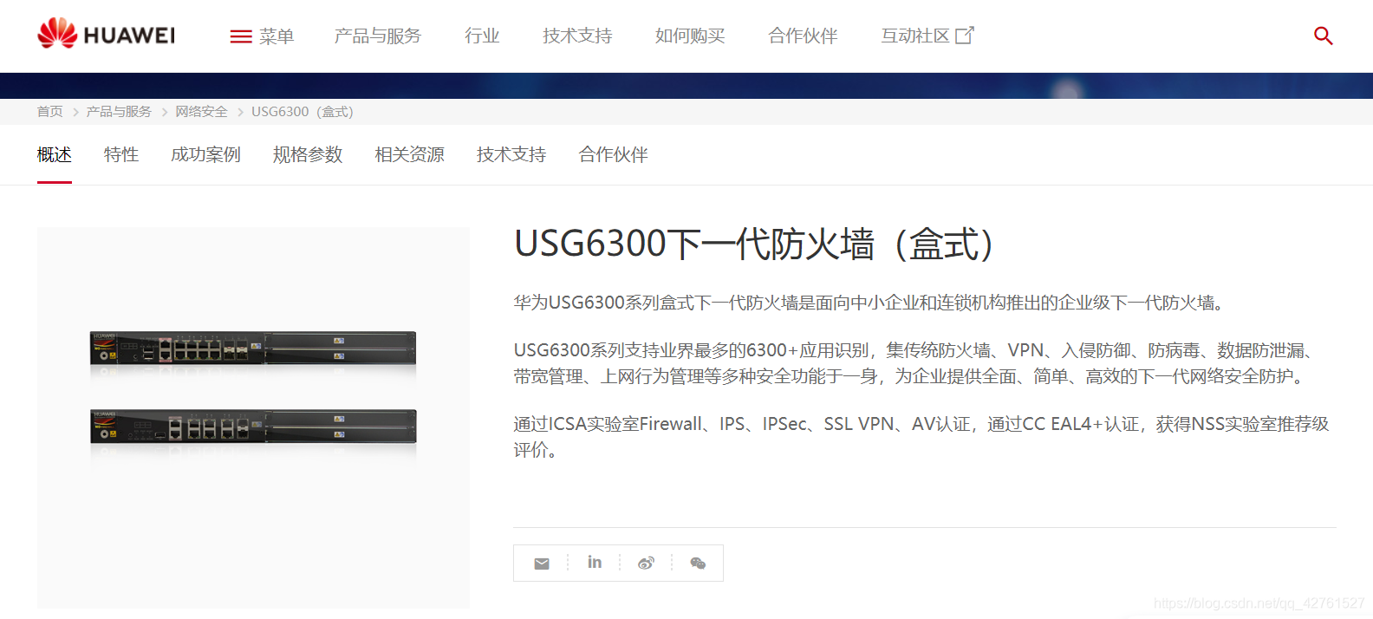Share the page on WeChat
This screenshot has width=1373, height=619.
tap(698, 564)
